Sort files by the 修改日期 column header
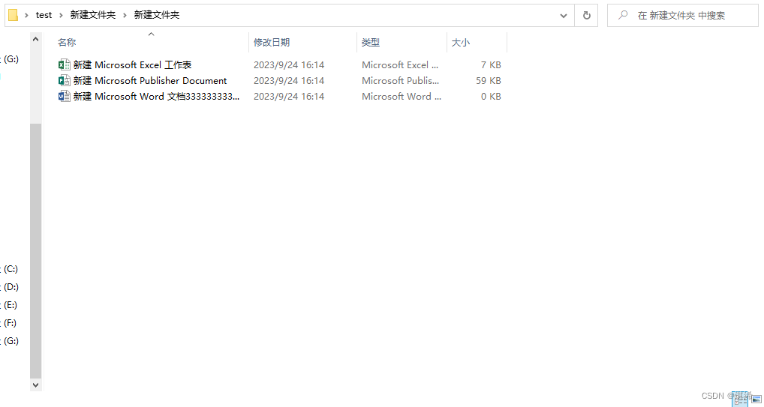This screenshot has width=764, height=407. [x=272, y=43]
